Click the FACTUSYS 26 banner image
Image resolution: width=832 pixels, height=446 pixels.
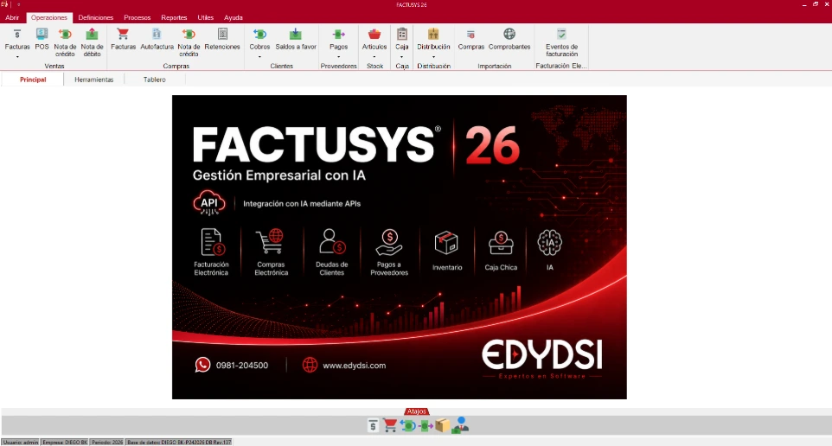[399, 247]
